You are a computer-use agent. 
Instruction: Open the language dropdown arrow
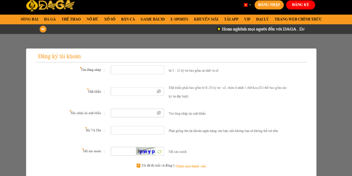pyautogui.click(x=250, y=5)
